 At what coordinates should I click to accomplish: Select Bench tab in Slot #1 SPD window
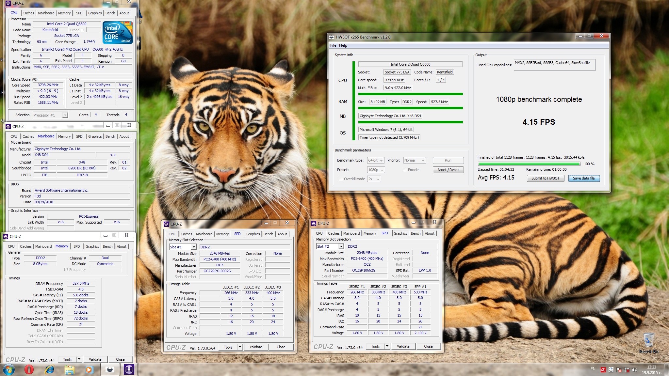click(x=268, y=234)
